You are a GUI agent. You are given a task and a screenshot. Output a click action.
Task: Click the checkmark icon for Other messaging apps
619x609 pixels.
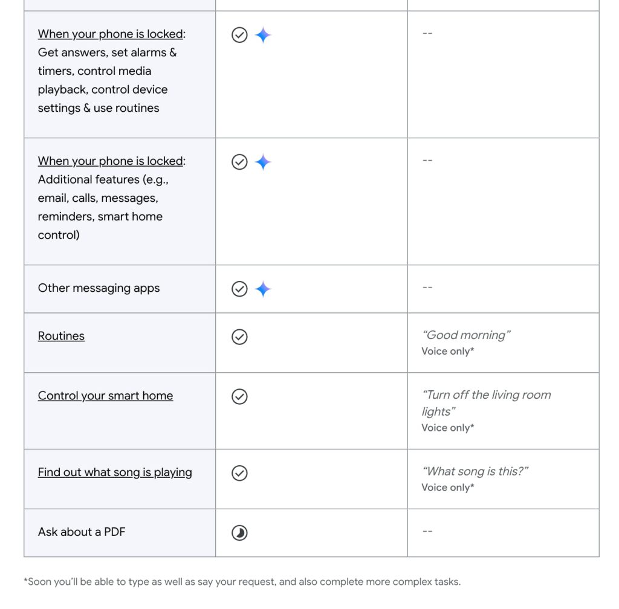239,289
